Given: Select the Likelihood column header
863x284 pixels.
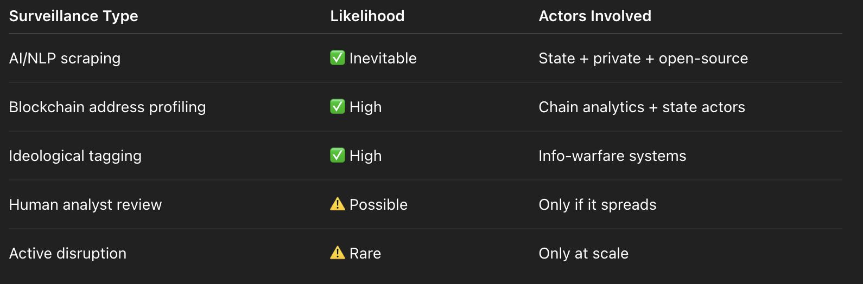Looking at the screenshot, I should (367, 16).
